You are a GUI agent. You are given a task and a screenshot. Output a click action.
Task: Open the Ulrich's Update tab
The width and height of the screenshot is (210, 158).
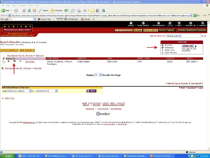[x=167, y=30]
